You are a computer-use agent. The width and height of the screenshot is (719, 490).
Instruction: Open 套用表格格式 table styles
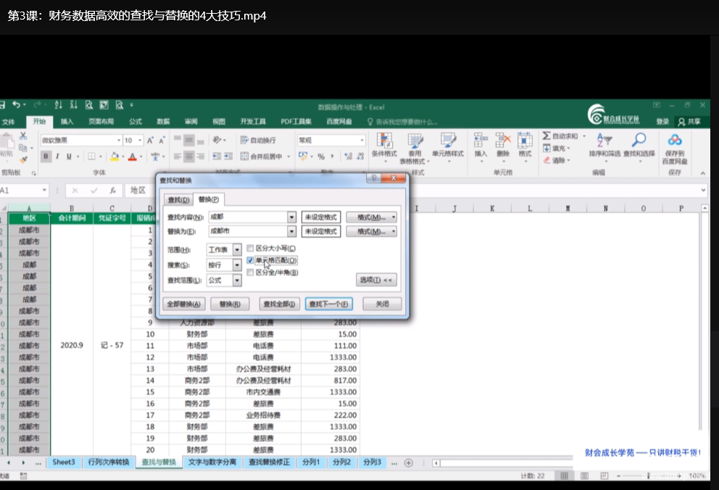click(x=415, y=149)
